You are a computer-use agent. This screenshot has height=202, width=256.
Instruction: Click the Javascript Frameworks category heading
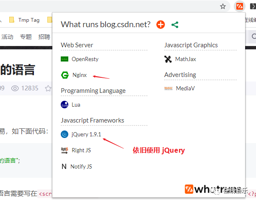click(93, 120)
